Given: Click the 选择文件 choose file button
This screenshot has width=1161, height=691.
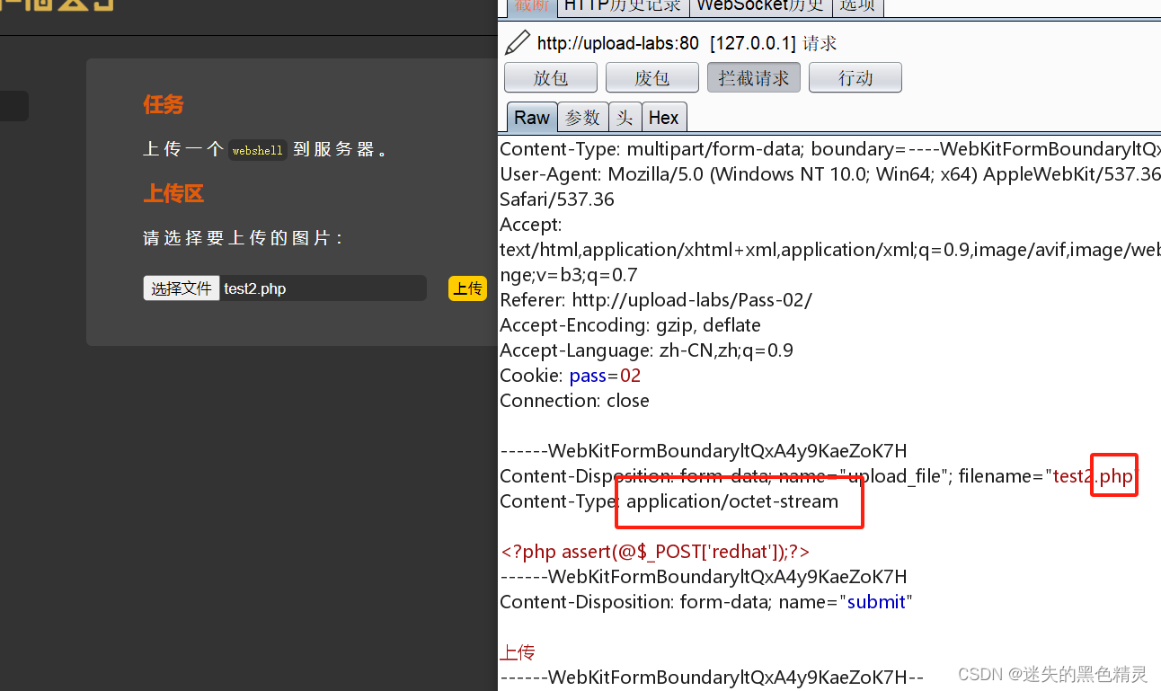Looking at the screenshot, I should point(182,288).
